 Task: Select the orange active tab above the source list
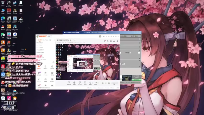pyautogui.click(x=40, y=40)
